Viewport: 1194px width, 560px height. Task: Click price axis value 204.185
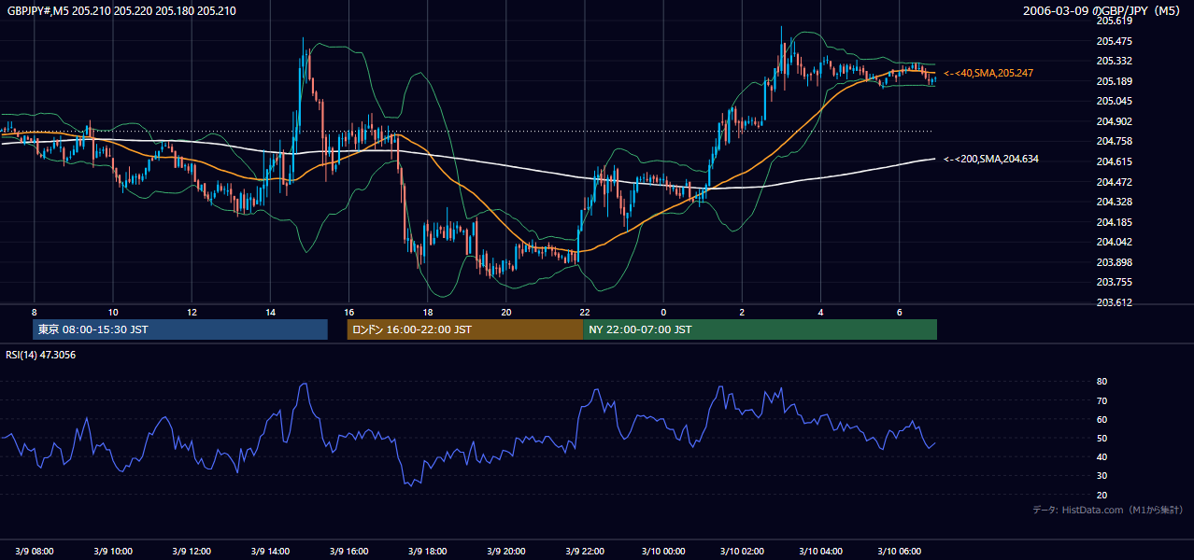click(x=1114, y=222)
